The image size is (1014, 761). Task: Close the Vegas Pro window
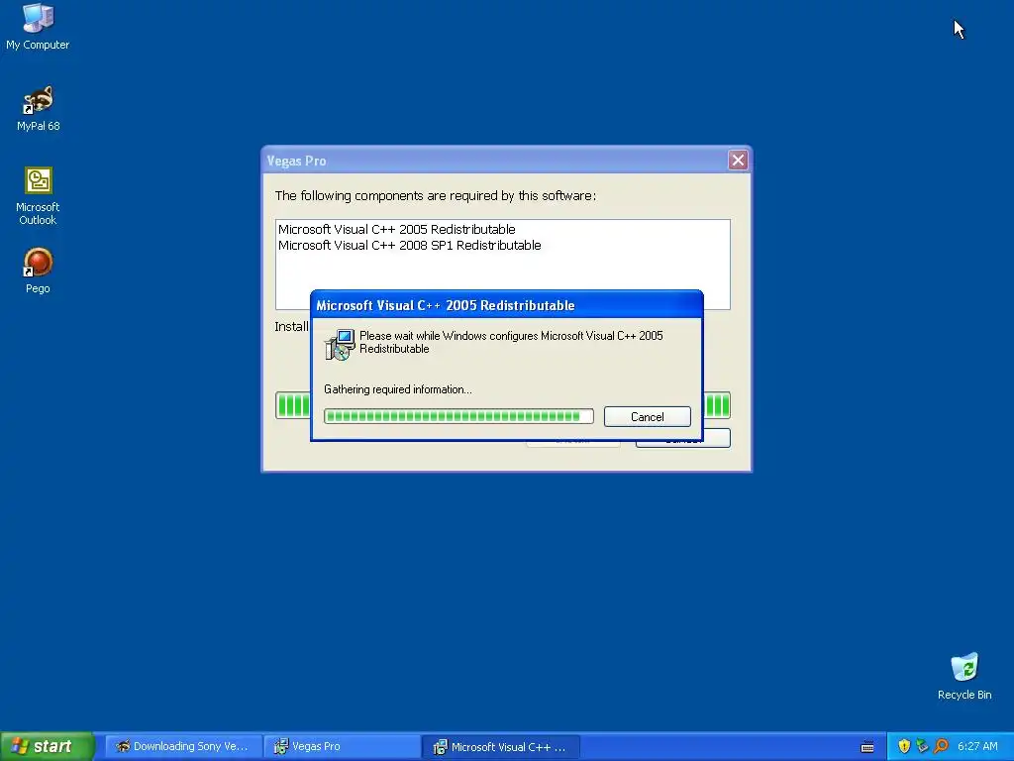(x=738, y=160)
